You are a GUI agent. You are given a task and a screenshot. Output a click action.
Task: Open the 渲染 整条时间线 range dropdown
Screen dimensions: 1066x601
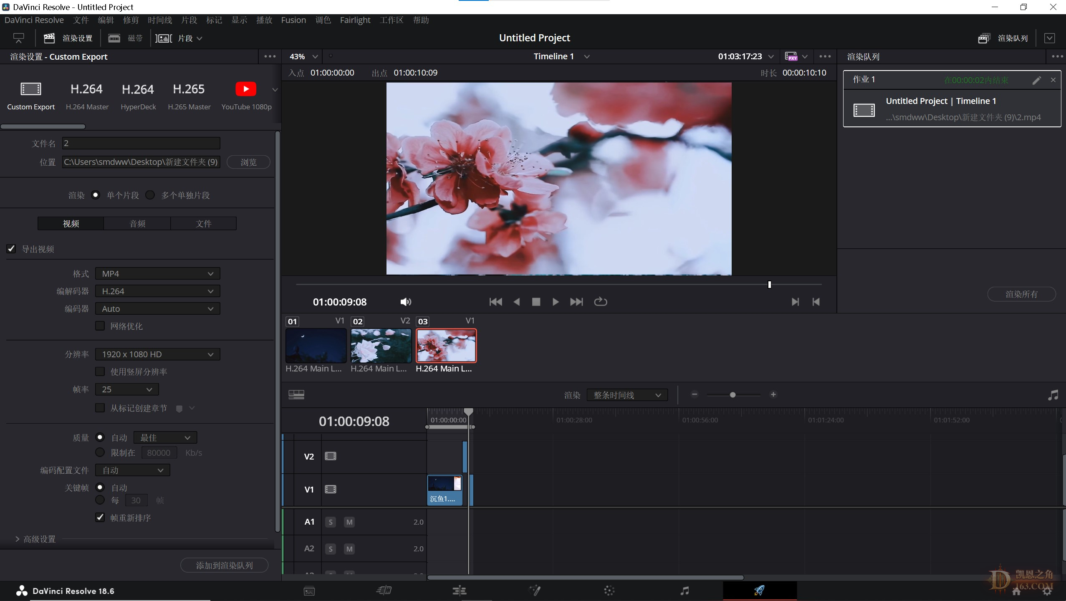[627, 395]
